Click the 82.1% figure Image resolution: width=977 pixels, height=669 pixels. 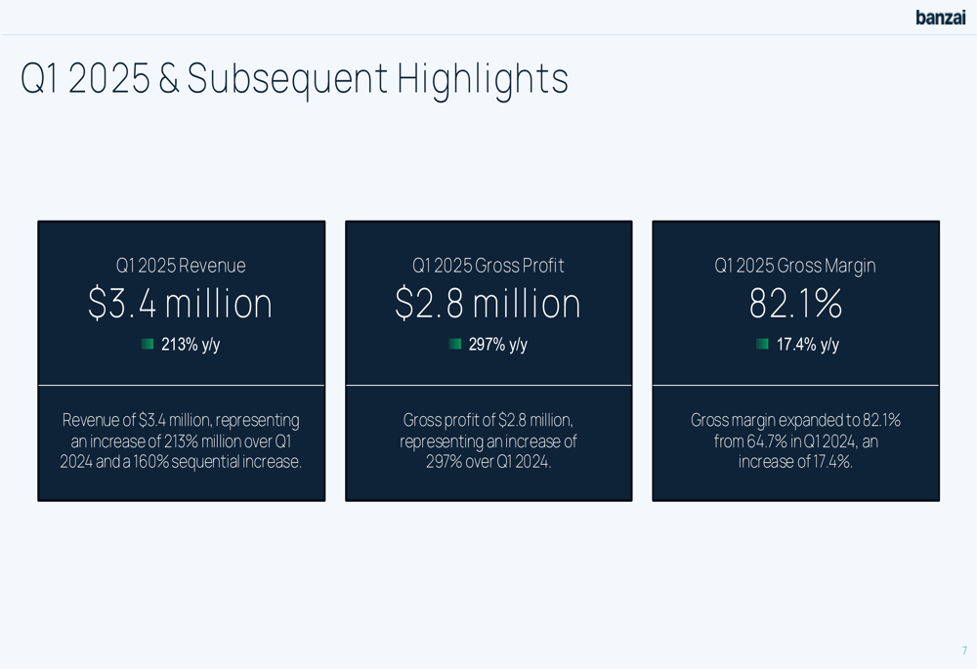point(795,304)
